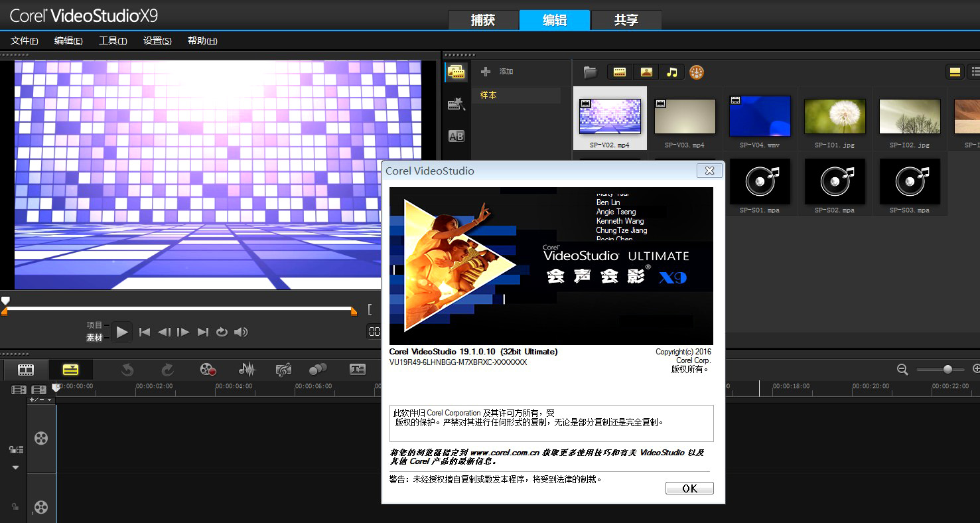Open the record/capture option icon
Image resolution: width=980 pixels, height=523 pixels.
(x=208, y=370)
